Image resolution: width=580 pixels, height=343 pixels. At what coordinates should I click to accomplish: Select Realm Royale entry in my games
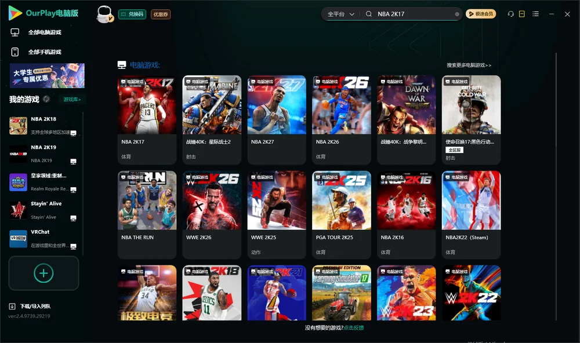43,182
